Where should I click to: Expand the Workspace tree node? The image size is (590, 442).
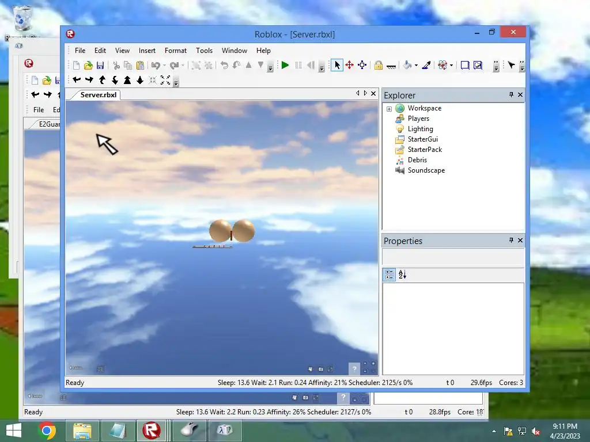coord(389,109)
